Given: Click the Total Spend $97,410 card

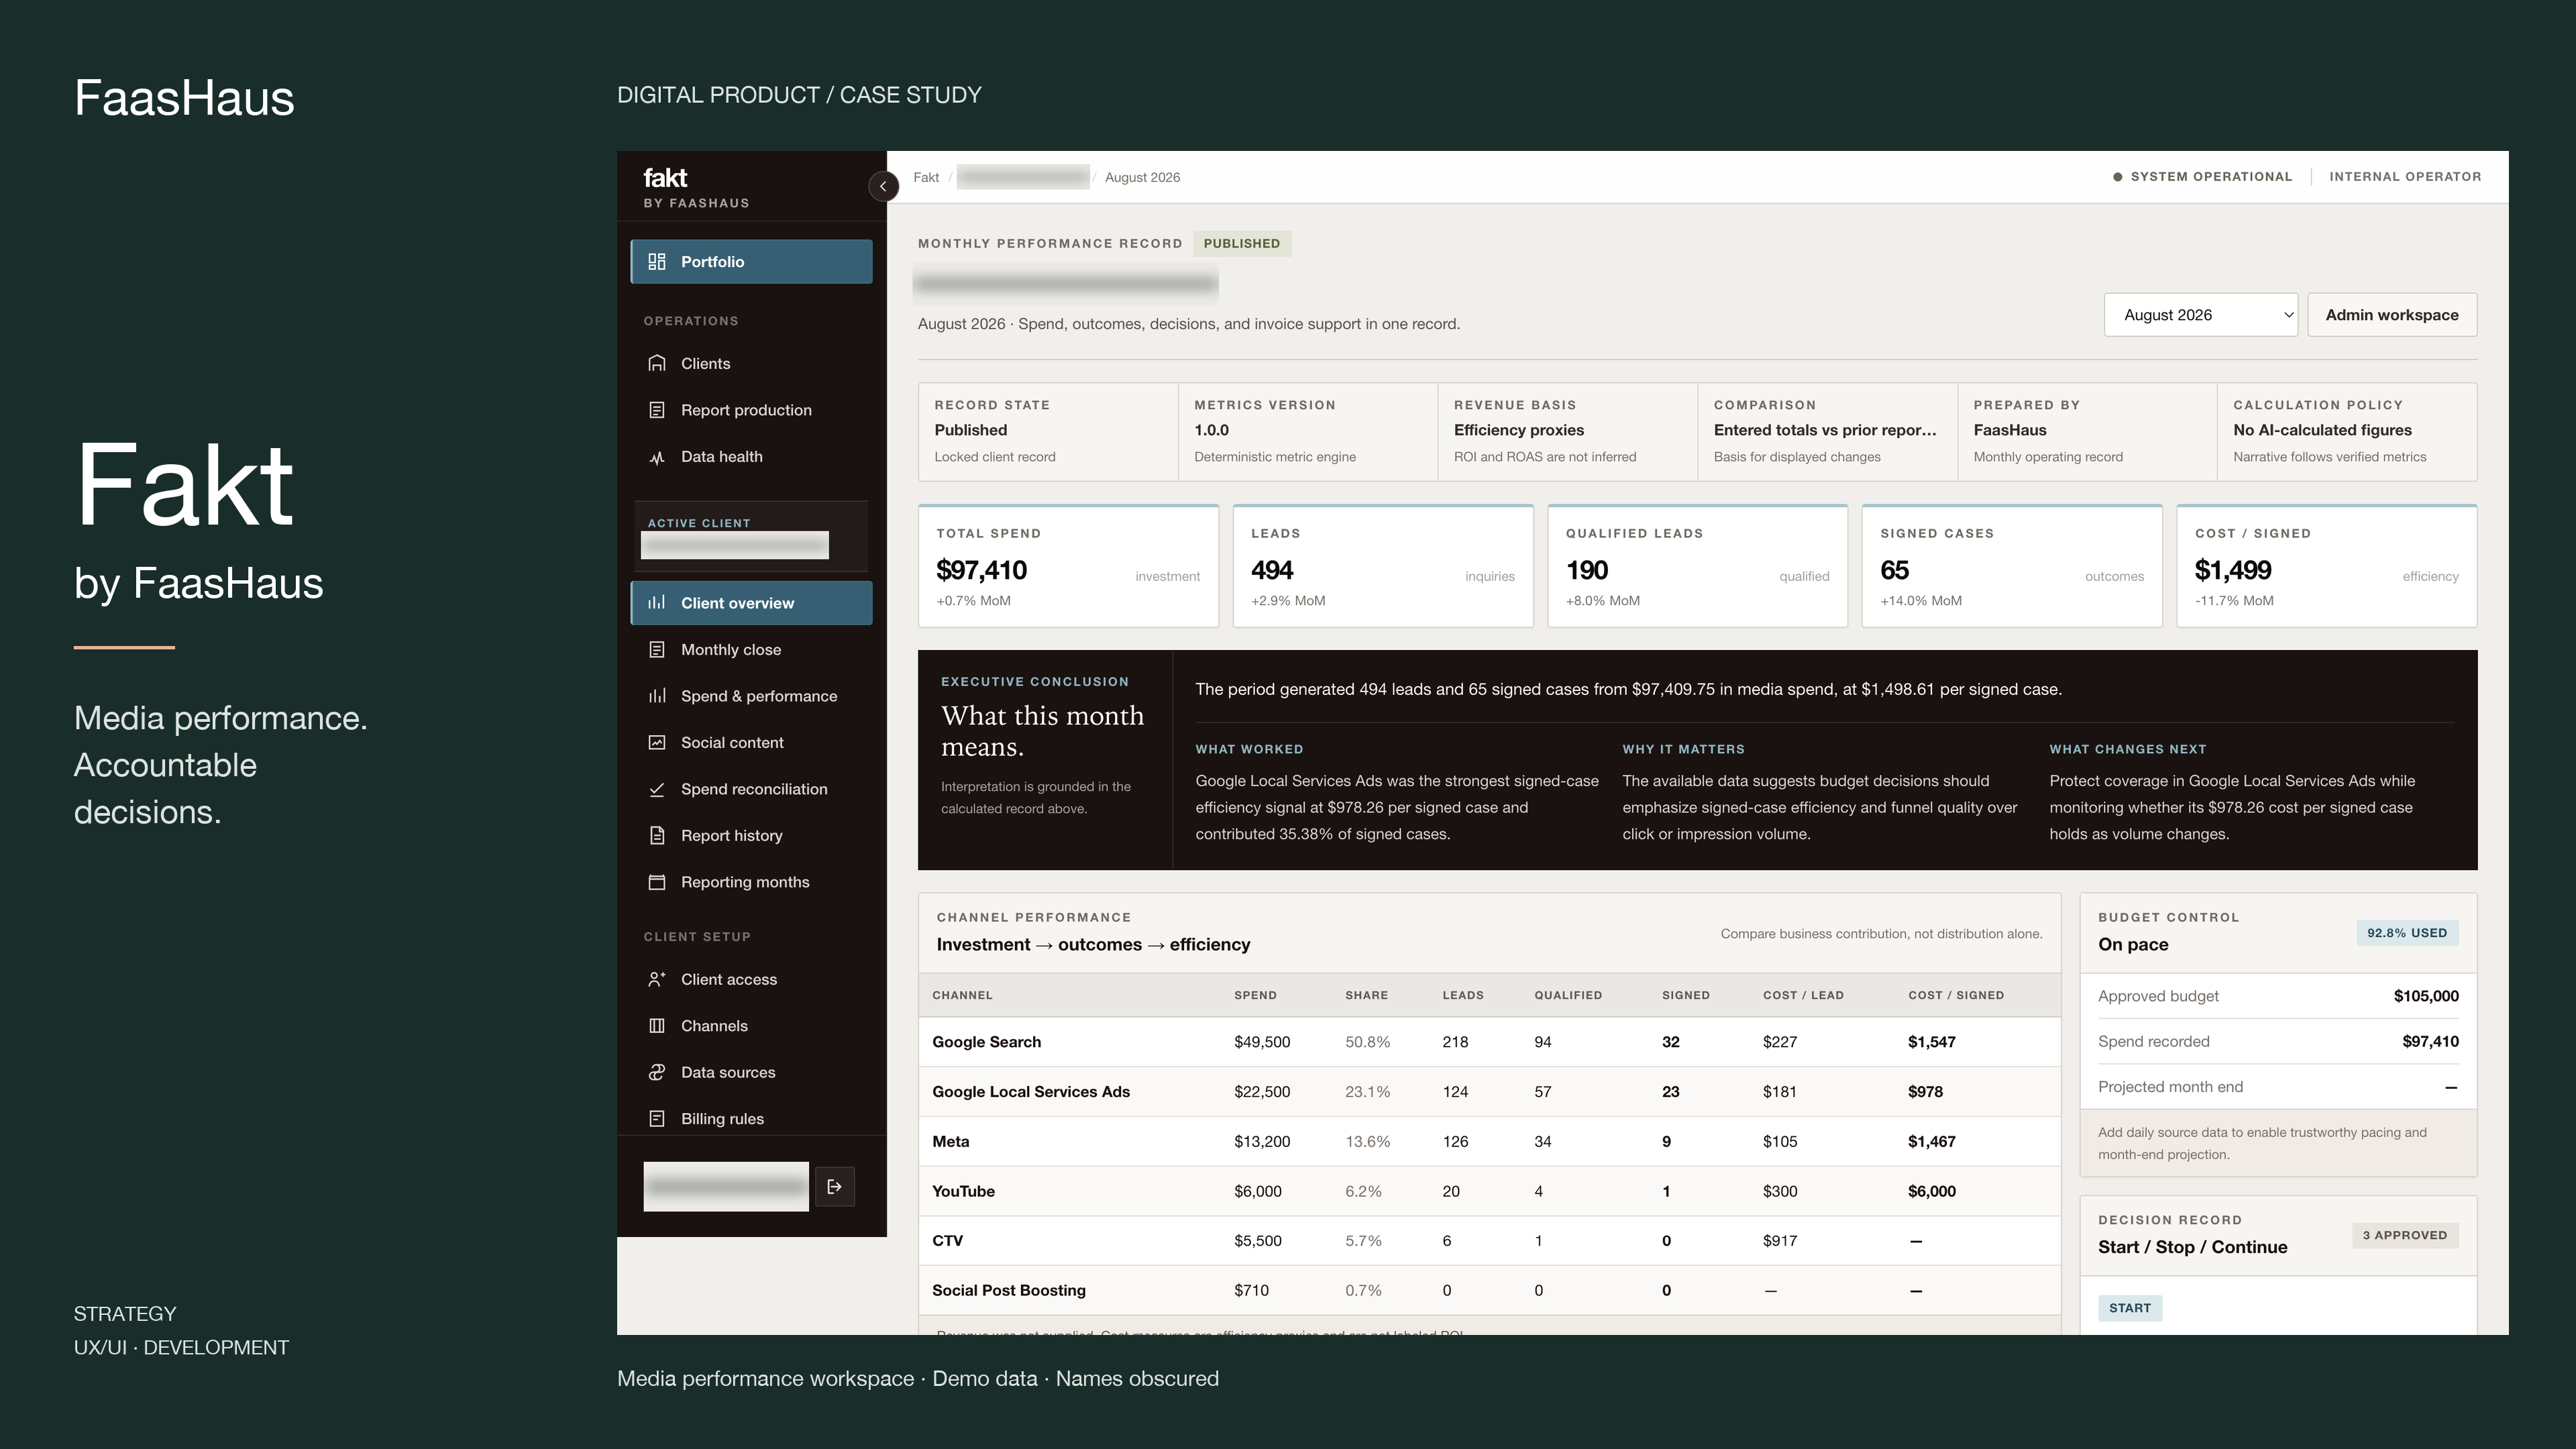Looking at the screenshot, I should [1068, 567].
